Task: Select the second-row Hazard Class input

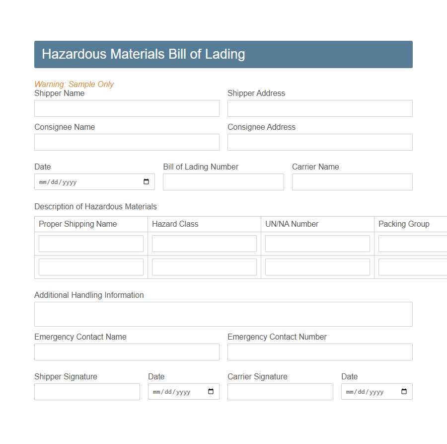Action: tap(204, 266)
